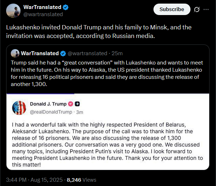Screen dimensions: 216x186
Task: Click the quoted post's 25m timestamp
Action: pos(117,53)
